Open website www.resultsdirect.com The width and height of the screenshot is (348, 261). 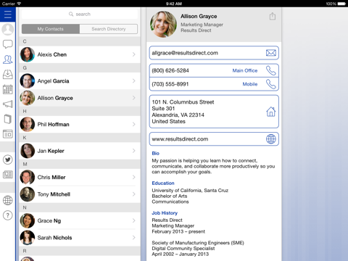[x=180, y=139]
